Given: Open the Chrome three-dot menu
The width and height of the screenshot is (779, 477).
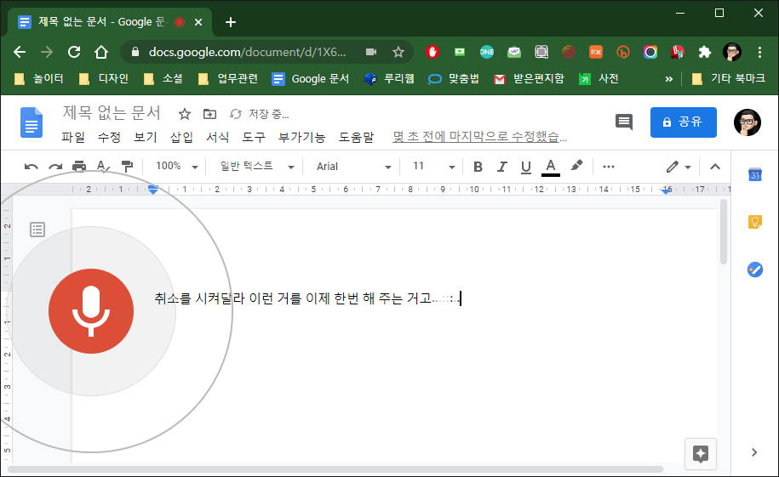Looking at the screenshot, I should [x=759, y=52].
